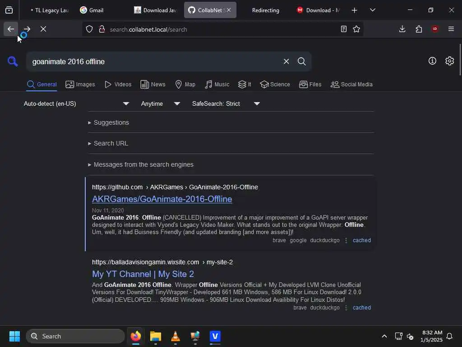
Task: Select the Science search category
Action: click(x=275, y=84)
